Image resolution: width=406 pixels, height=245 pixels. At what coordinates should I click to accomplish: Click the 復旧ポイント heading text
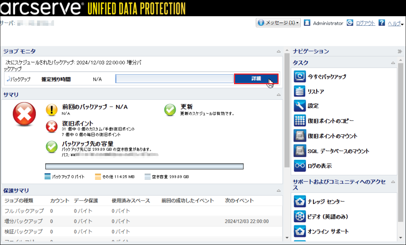pyautogui.click(x=77, y=123)
